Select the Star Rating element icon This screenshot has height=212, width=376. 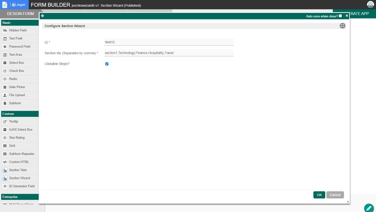pos(5,138)
